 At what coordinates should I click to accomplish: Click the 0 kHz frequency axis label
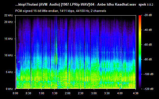pos(9,89)
